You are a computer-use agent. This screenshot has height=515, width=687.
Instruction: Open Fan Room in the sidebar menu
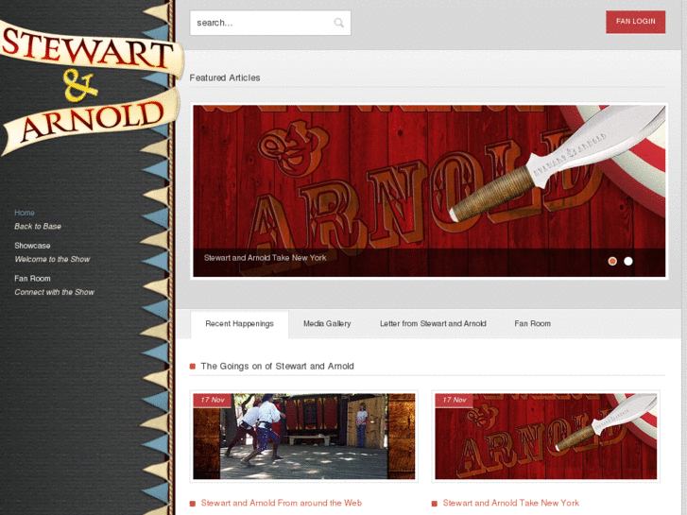32,279
